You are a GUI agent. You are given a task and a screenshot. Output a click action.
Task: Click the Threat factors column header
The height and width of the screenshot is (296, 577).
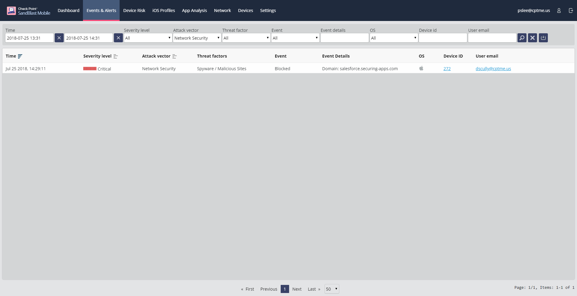212,56
